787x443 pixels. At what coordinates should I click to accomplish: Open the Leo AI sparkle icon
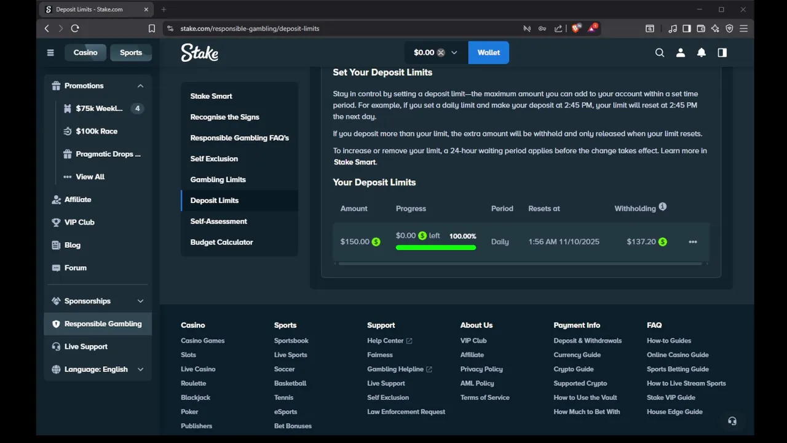tap(715, 28)
